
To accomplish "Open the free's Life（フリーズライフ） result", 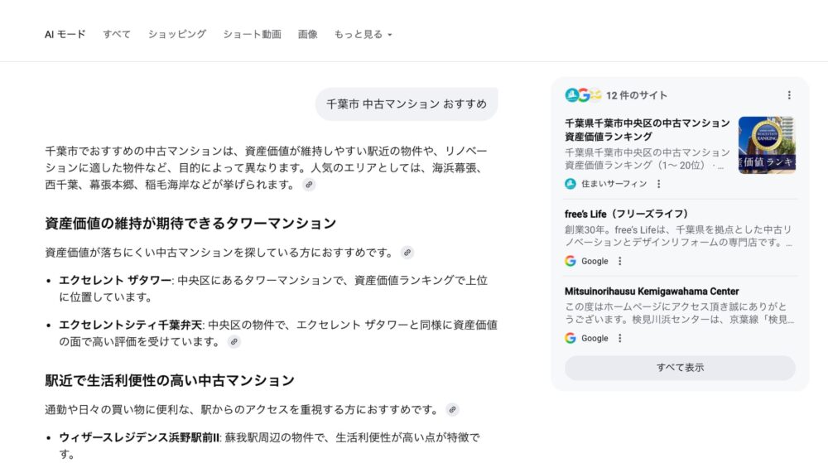I will (627, 214).
